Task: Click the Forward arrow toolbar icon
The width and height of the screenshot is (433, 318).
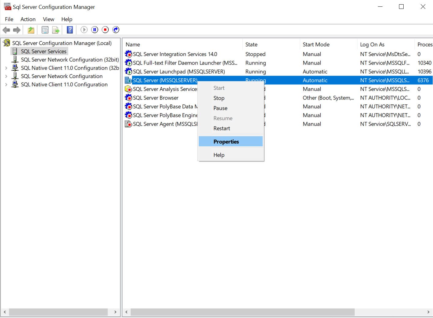Action: [x=17, y=30]
